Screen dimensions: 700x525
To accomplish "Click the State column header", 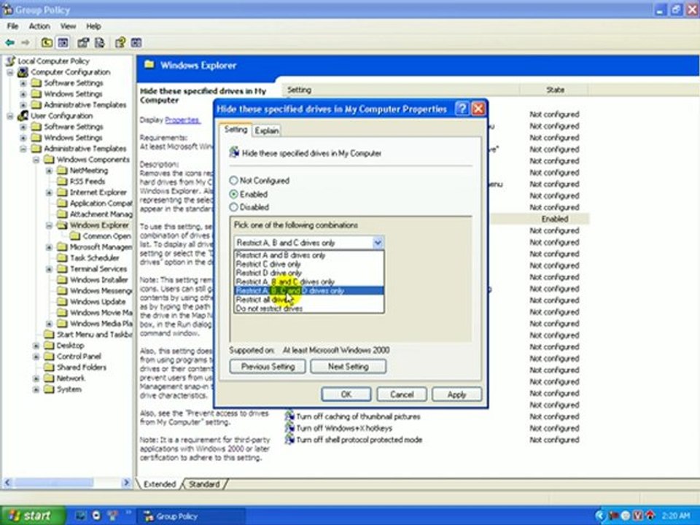I will point(555,90).
